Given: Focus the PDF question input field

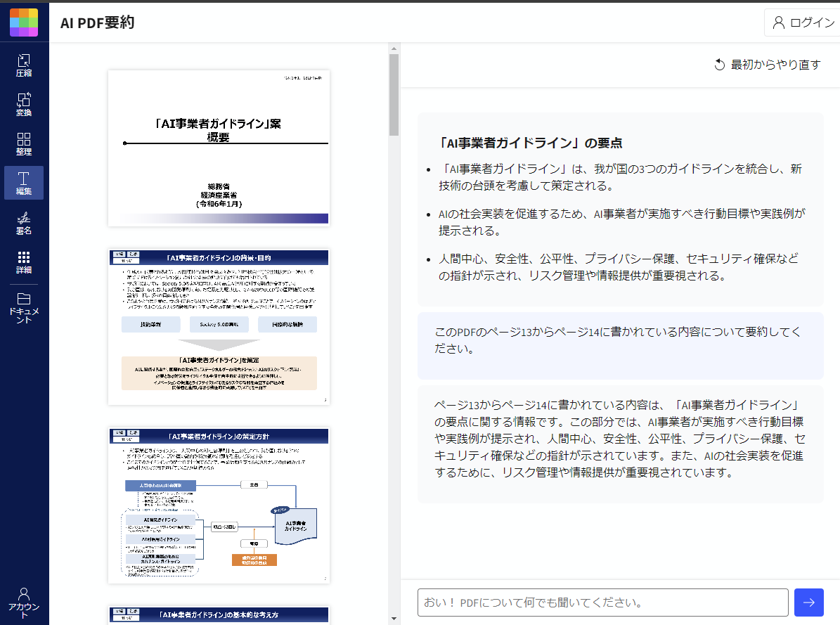Looking at the screenshot, I should pyautogui.click(x=602, y=603).
